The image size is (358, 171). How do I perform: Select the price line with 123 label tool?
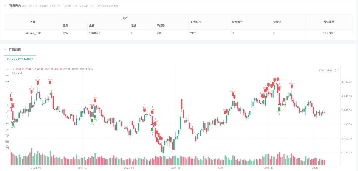[7, 123]
